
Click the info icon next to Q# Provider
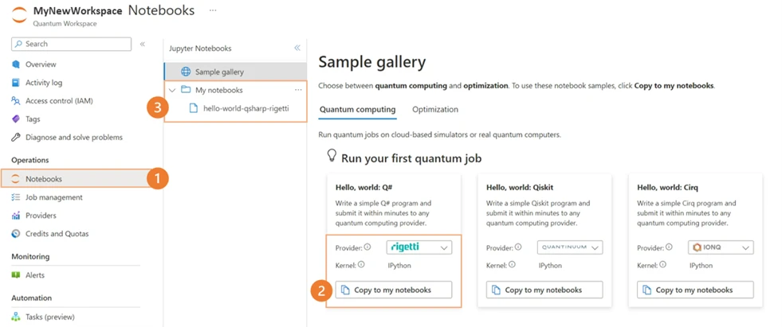pyautogui.click(x=367, y=247)
